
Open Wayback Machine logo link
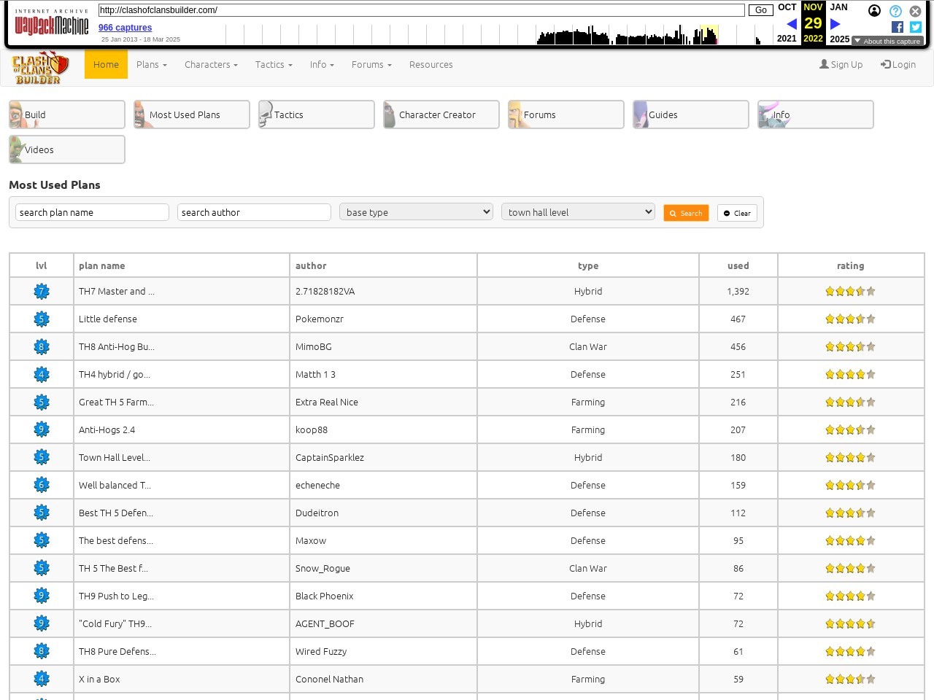pos(52,23)
